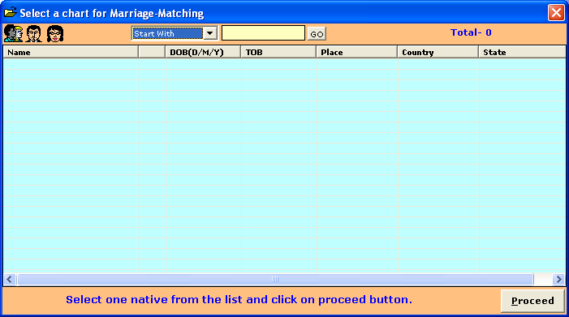Click the blank column header after Name

[x=152, y=52]
